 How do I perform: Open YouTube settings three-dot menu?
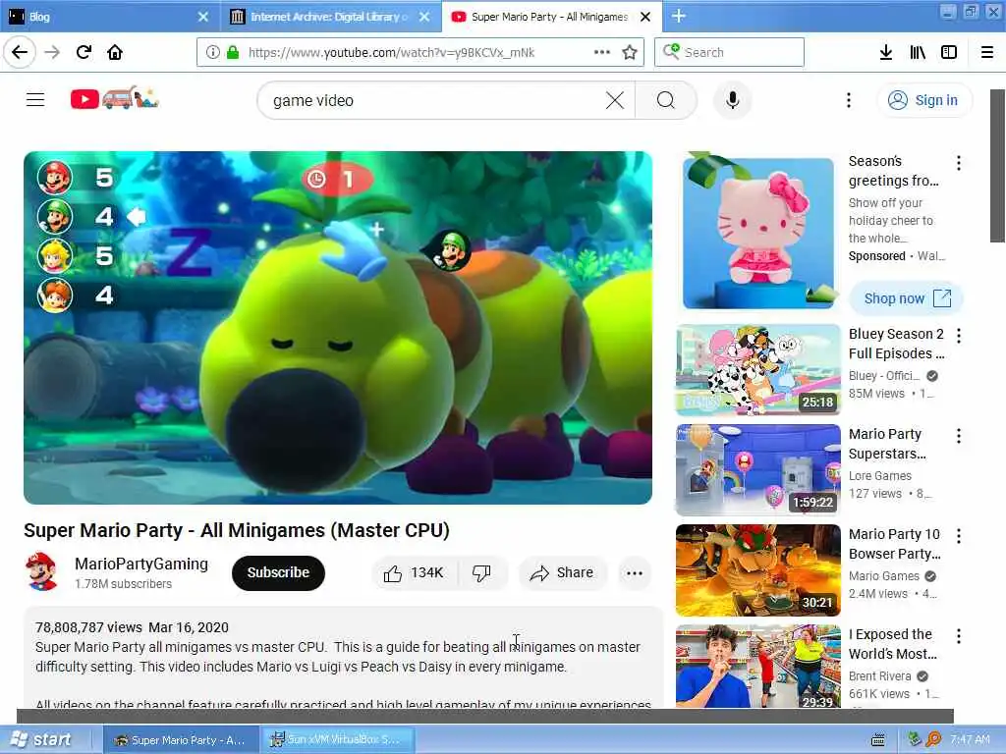pyautogui.click(x=848, y=100)
